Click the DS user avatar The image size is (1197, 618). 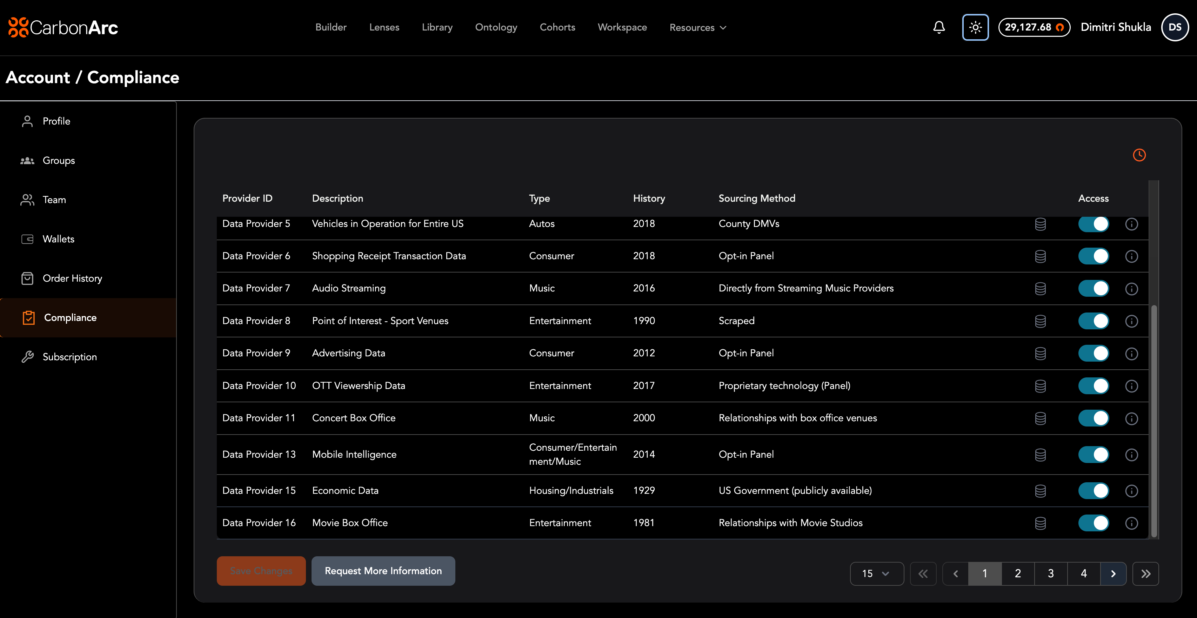(x=1174, y=27)
